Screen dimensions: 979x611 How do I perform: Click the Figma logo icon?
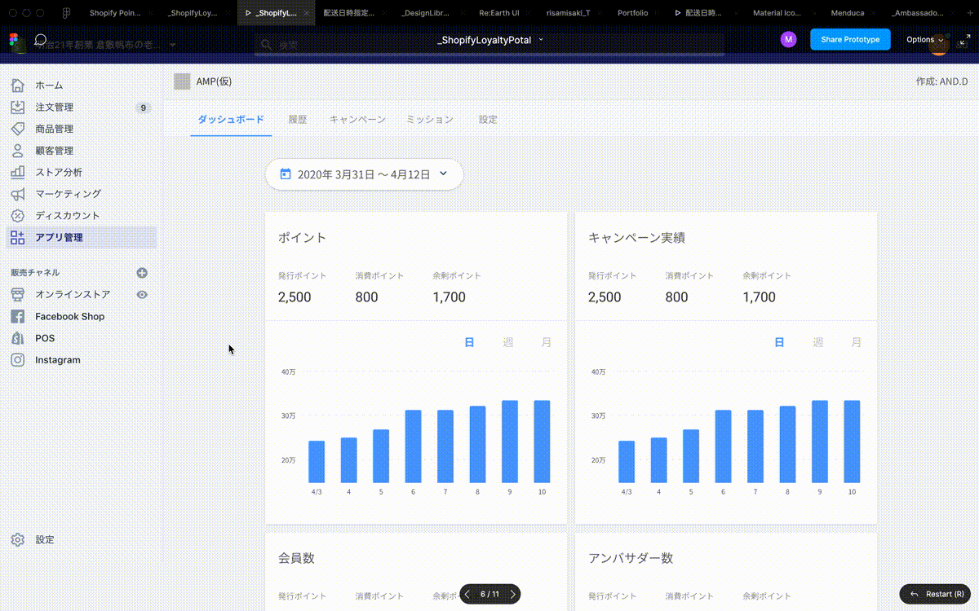coord(13,40)
